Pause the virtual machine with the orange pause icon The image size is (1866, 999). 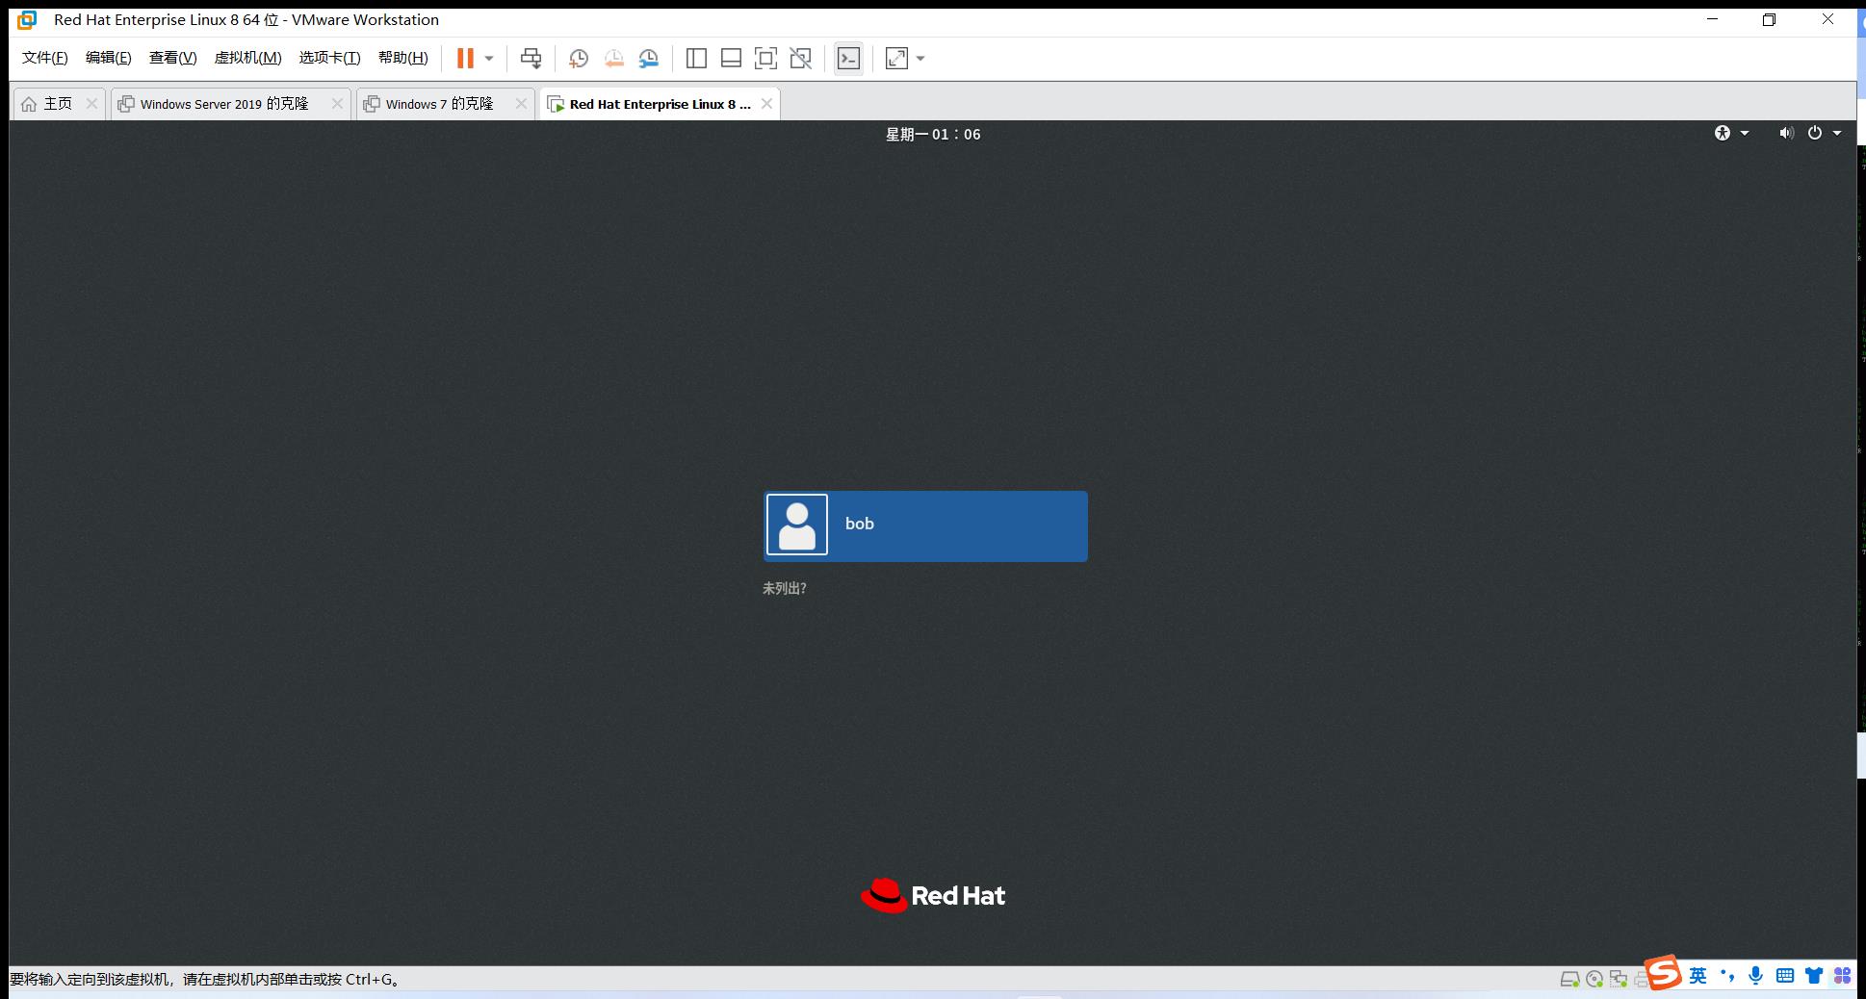(x=465, y=59)
